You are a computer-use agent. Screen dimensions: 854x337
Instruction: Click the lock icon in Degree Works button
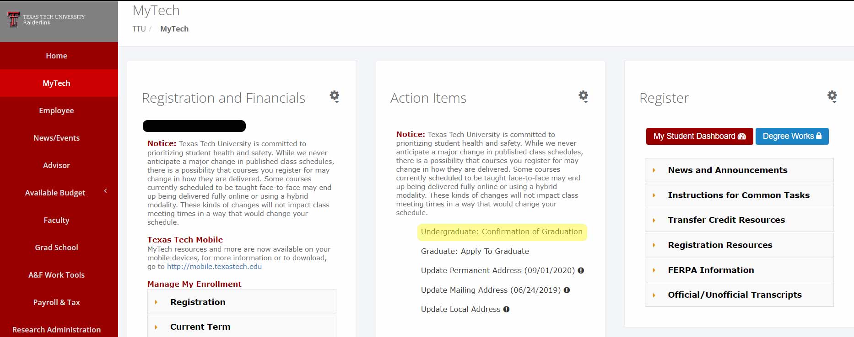pyautogui.click(x=819, y=136)
